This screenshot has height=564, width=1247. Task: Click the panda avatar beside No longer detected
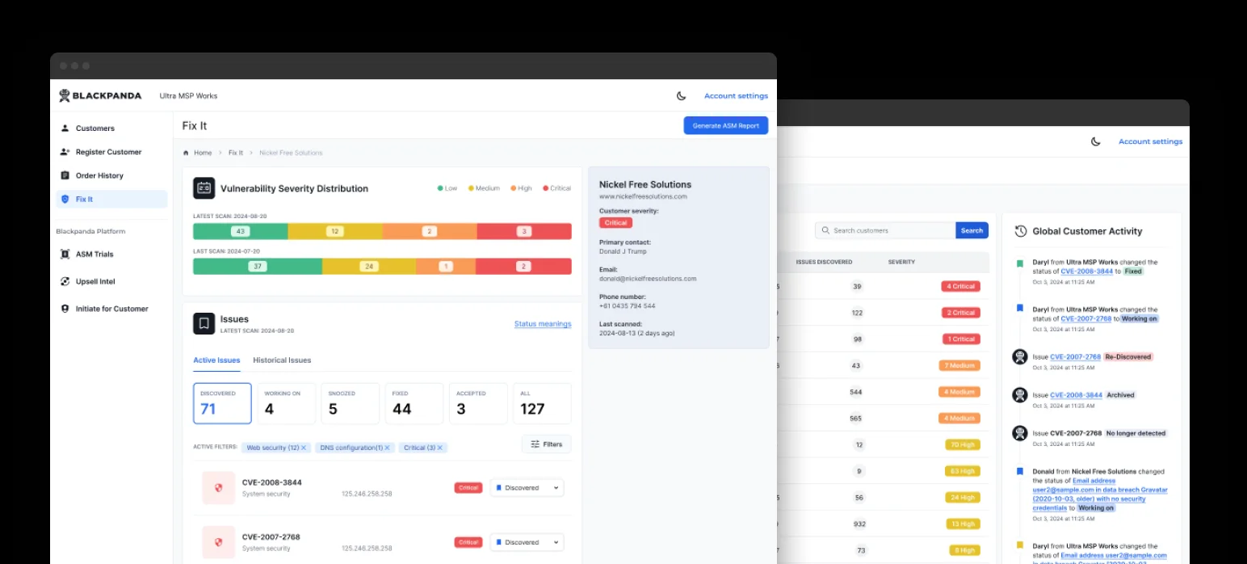1020,433
